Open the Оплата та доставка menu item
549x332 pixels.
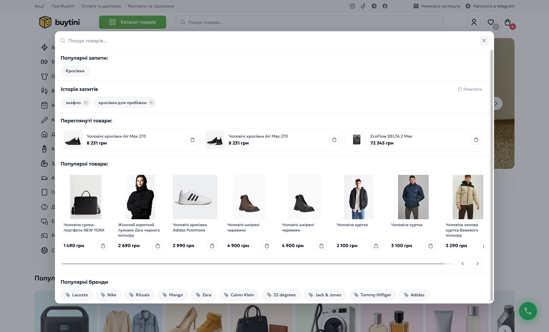pos(101,6)
